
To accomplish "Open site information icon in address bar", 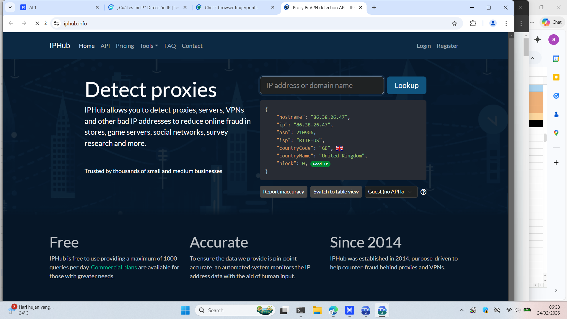I will coord(57,23).
